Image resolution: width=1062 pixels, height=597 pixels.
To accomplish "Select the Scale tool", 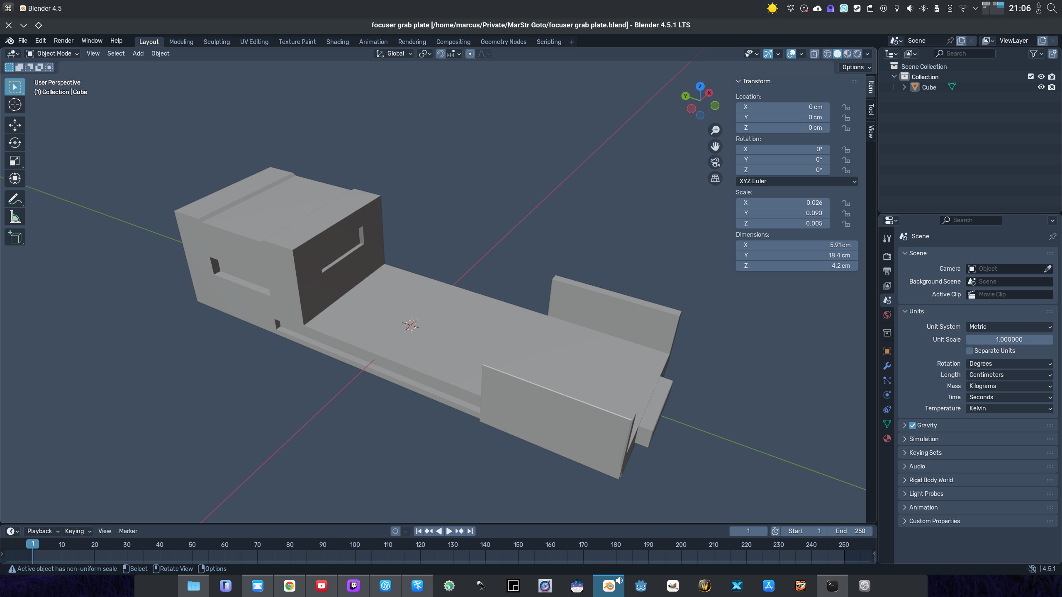I will point(15,160).
